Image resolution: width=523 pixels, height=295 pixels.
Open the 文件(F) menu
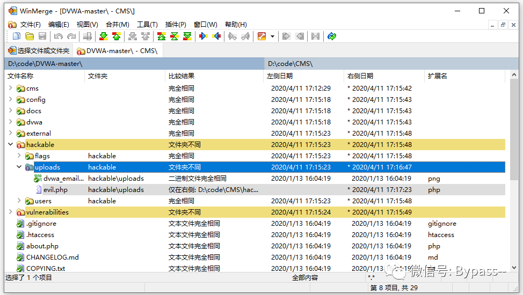tap(31, 24)
